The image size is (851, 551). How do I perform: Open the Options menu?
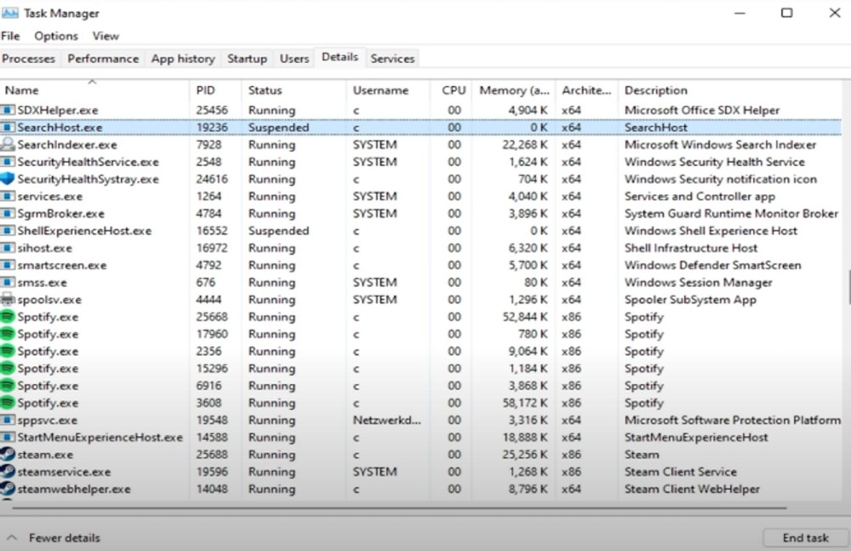pyautogui.click(x=56, y=36)
